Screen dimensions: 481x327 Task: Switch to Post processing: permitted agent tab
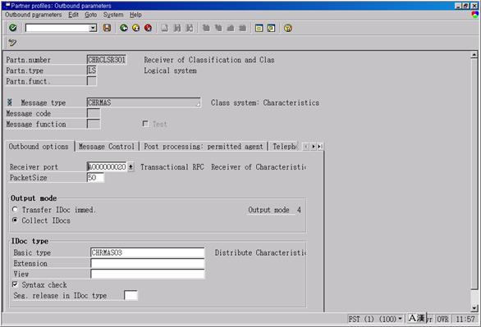(x=204, y=147)
